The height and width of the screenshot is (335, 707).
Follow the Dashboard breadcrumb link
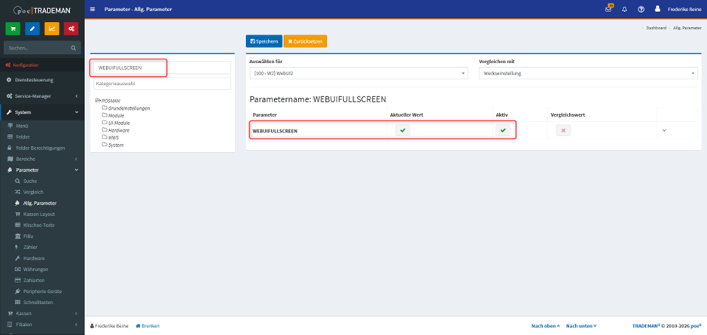pos(656,28)
